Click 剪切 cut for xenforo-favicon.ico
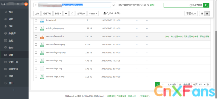This screenshot has width=217, height=99. point(173,36)
